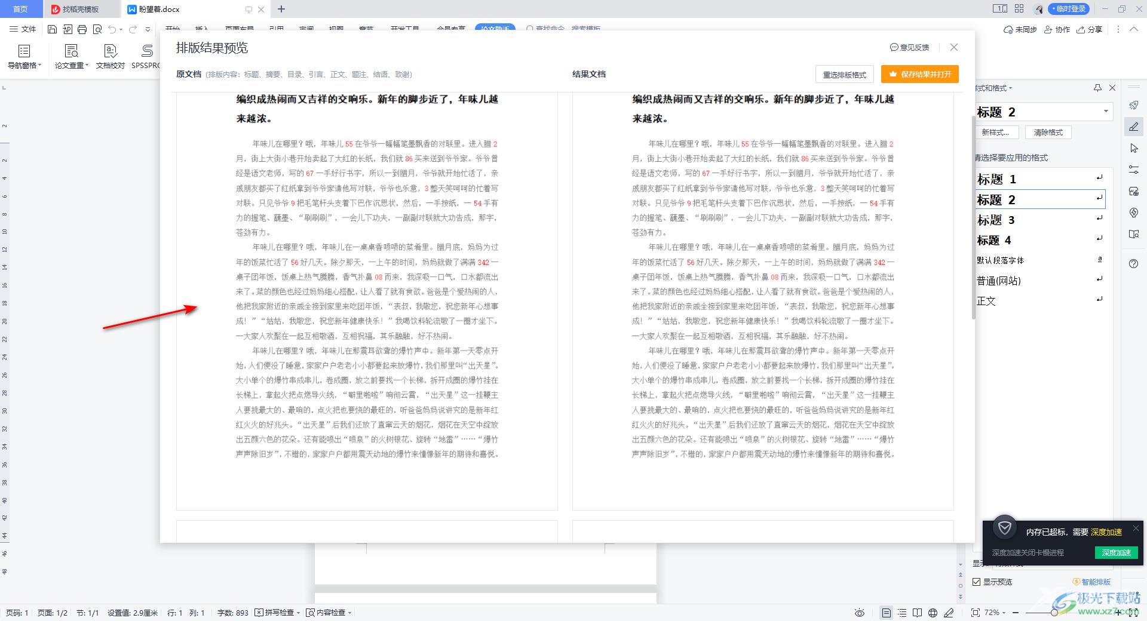This screenshot has width=1147, height=621.
Task: Select the styles pencil icon in sidebar
Action: (1134, 127)
